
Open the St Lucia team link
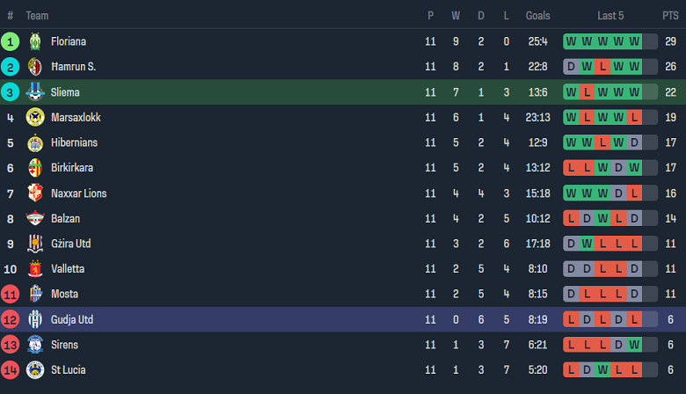click(x=68, y=370)
